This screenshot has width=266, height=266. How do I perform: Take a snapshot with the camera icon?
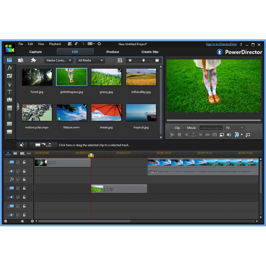[x=215, y=135]
